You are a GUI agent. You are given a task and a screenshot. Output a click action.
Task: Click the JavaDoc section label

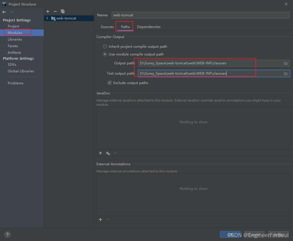coord(103,93)
